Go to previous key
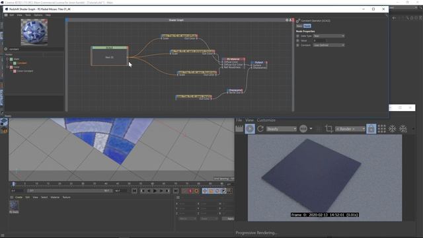 point(143,191)
